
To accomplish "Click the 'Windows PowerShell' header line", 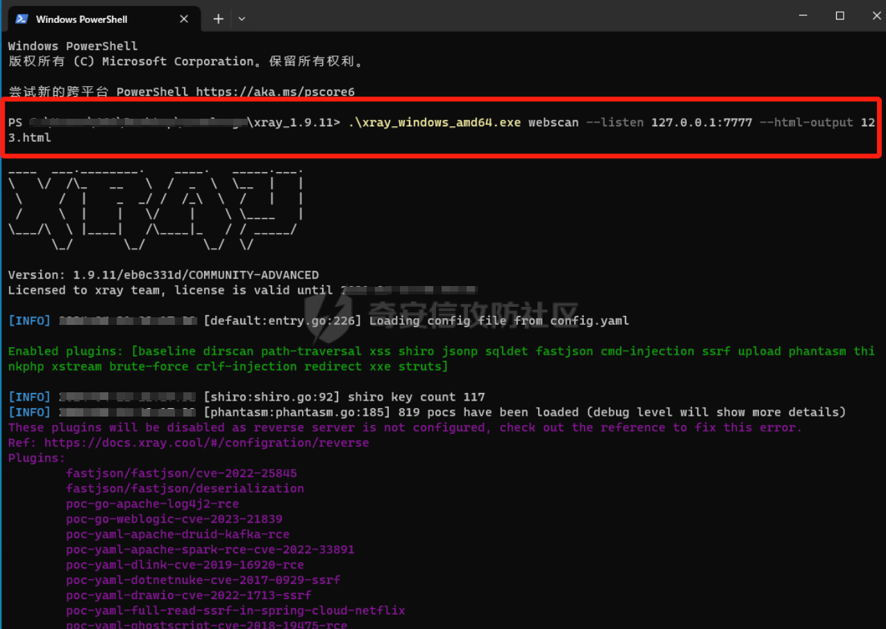I will [73, 46].
